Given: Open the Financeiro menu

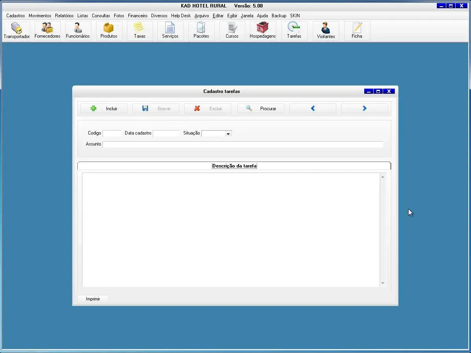Looking at the screenshot, I should click(138, 16).
